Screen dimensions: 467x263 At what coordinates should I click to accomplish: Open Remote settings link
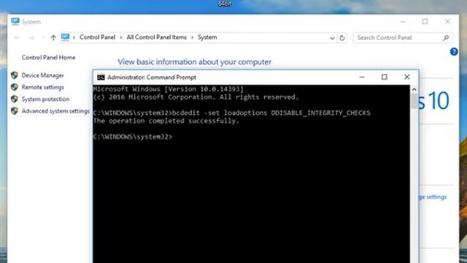[x=43, y=88]
